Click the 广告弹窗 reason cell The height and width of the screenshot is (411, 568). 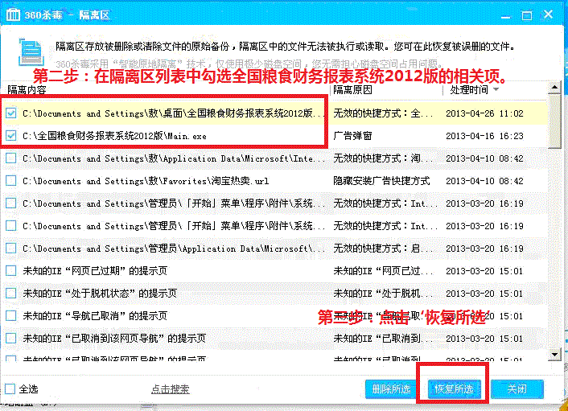pyautogui.click(x=352, y=136)
